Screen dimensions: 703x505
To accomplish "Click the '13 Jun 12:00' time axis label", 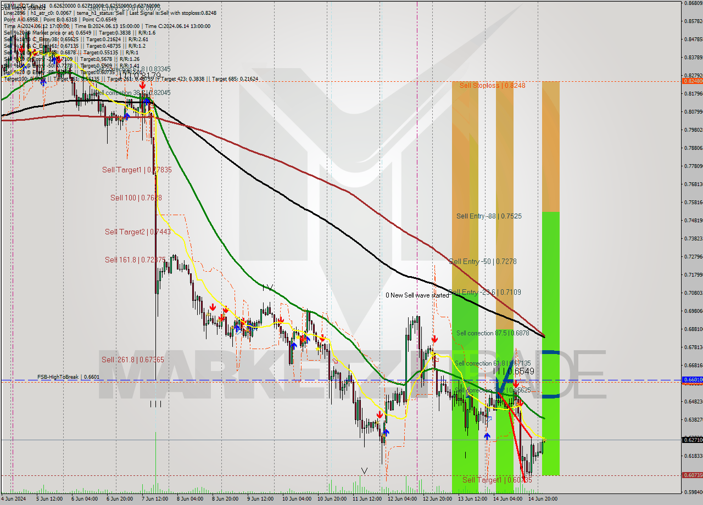I will click(472, 499).
